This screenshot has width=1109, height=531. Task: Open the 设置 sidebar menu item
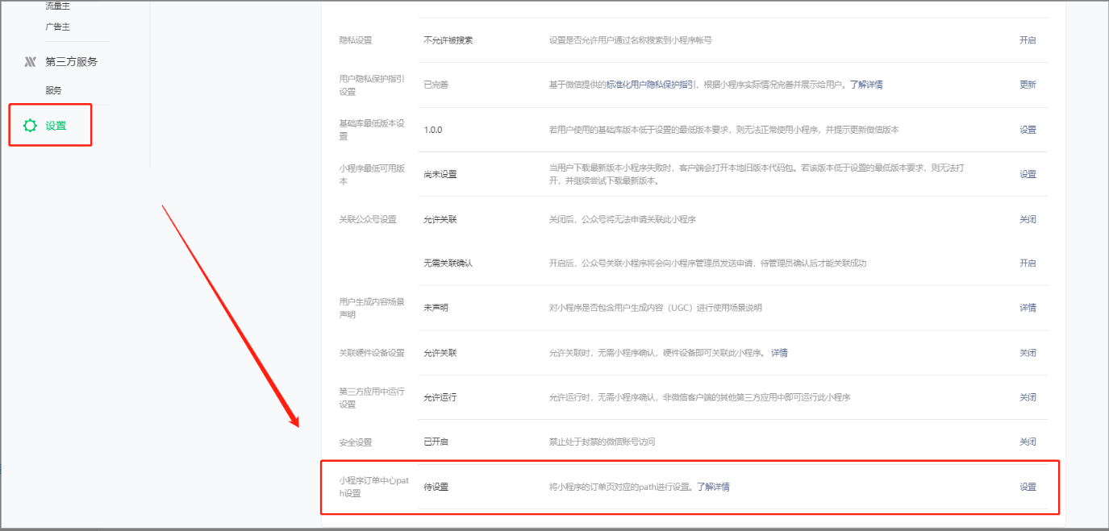[x=56, y=126]
